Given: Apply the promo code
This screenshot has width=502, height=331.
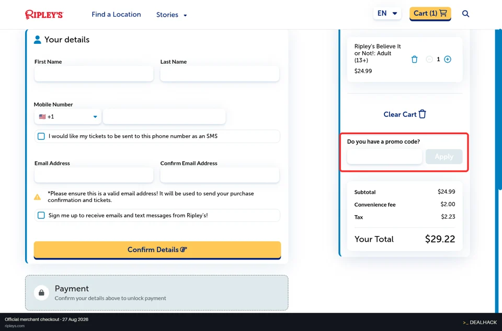Looking at the screenshot, I should point(444,157).
